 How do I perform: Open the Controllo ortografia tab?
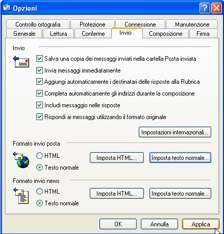click(38, 25)
